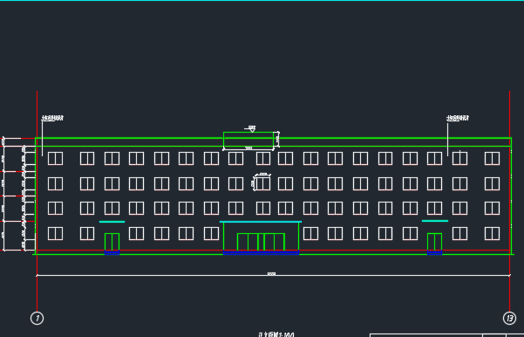Viewport: 524px width, 337px height.
Task: Select the cyan canopy above the main entrance
Action: (261, 222)
